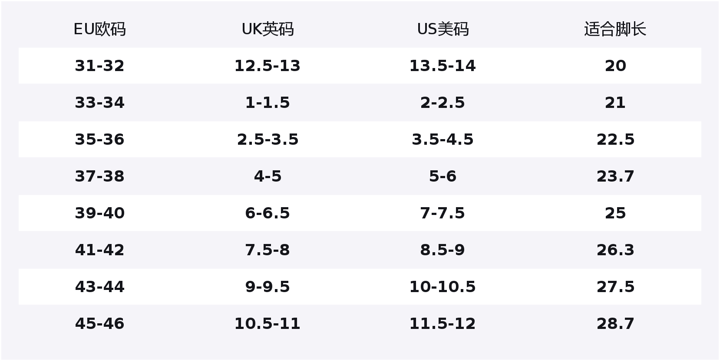Viewport: 720px width, 361px height.
Task: Click the EU欧码 column header
Action: pos(99,29)
